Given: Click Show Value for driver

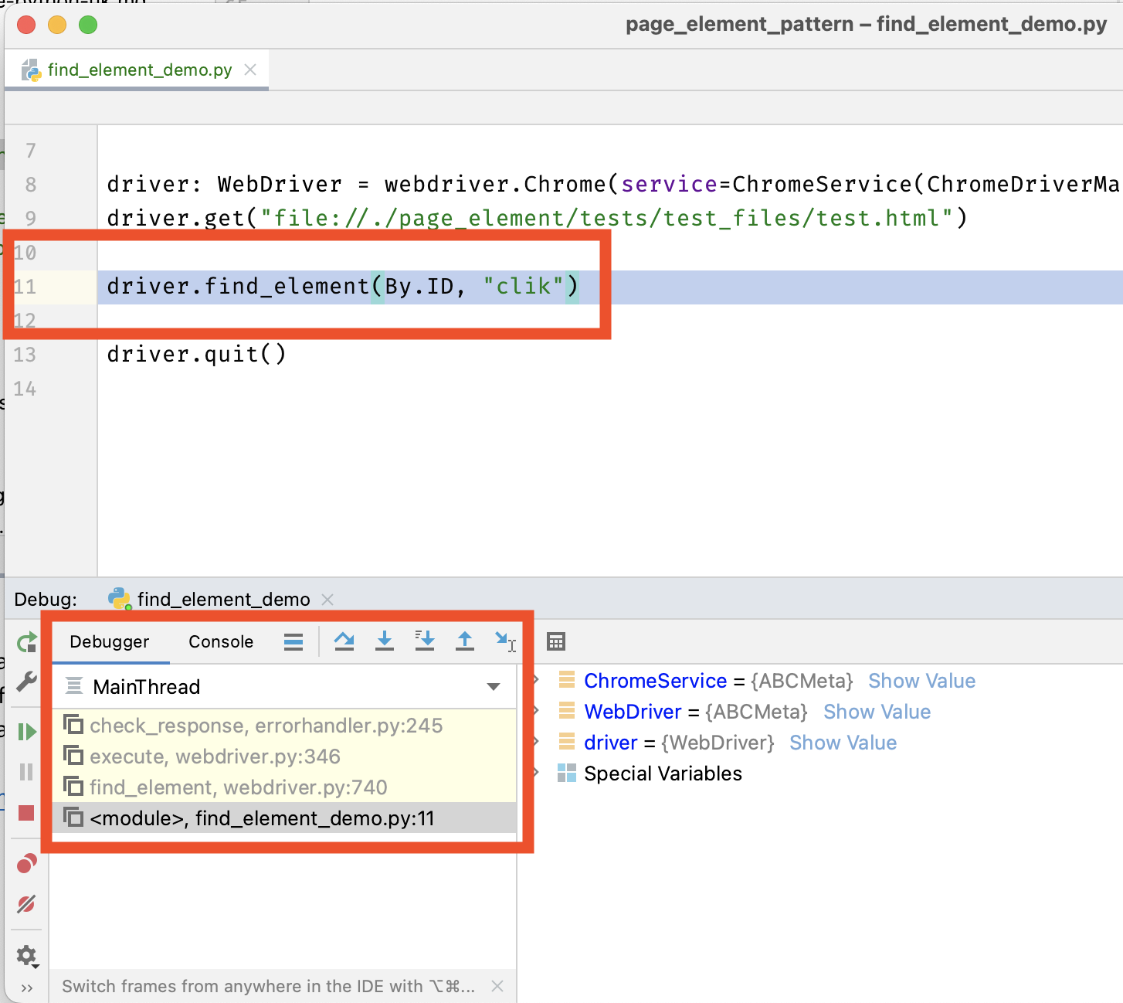Looking at the screenshot, I should click(x=843, y=743).
